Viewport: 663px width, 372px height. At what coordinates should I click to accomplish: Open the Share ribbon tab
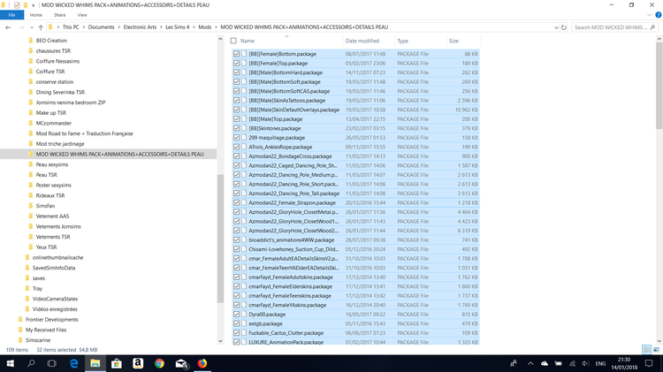point(59,15)
